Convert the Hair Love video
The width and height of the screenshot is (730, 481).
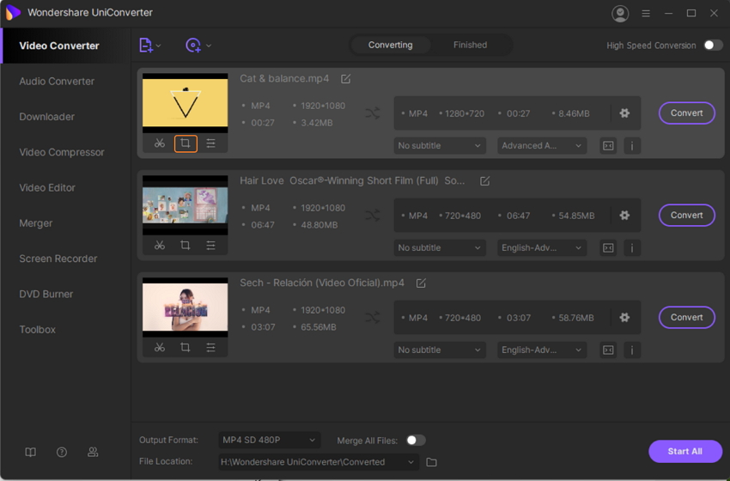687,215
